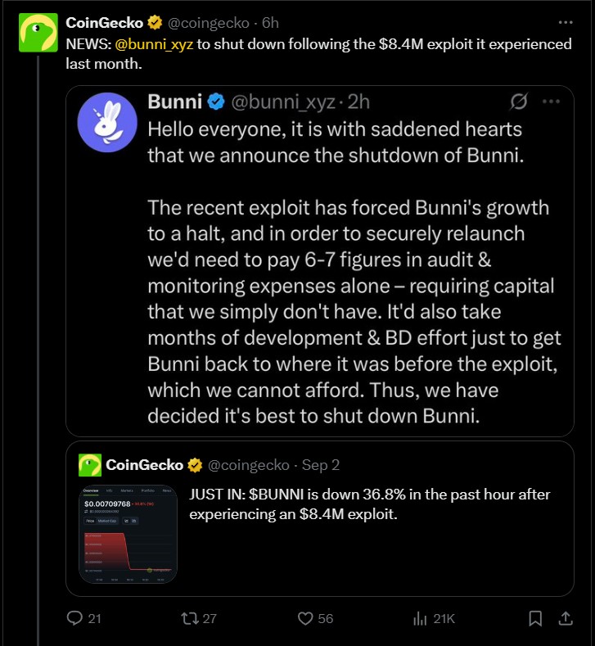Click CoinGecko logo in Sep 2 quote
595x646 pixels.
pos(89,465)
